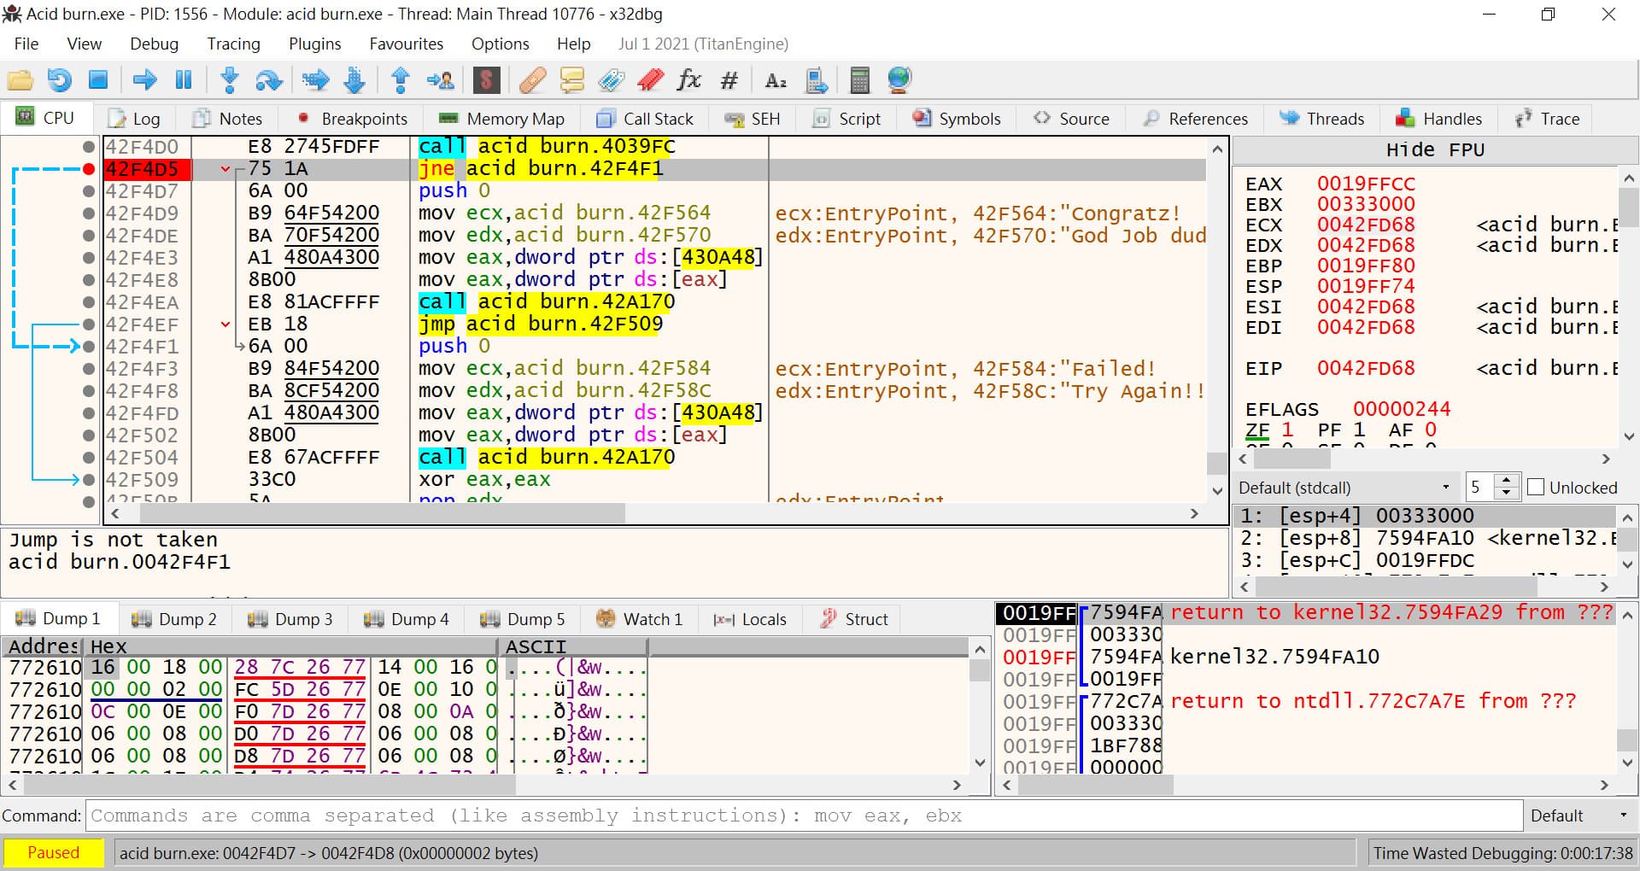Screen dimensions: 1640x871
Task: Click the Hide FPU button
Action: click(x=1434, y=150)
